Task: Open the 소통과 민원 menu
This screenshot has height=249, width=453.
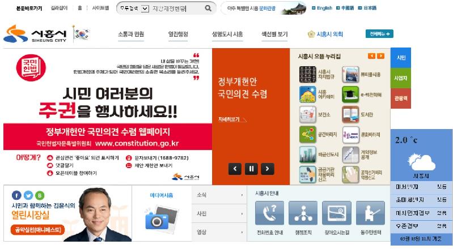Action: [131, 34]
